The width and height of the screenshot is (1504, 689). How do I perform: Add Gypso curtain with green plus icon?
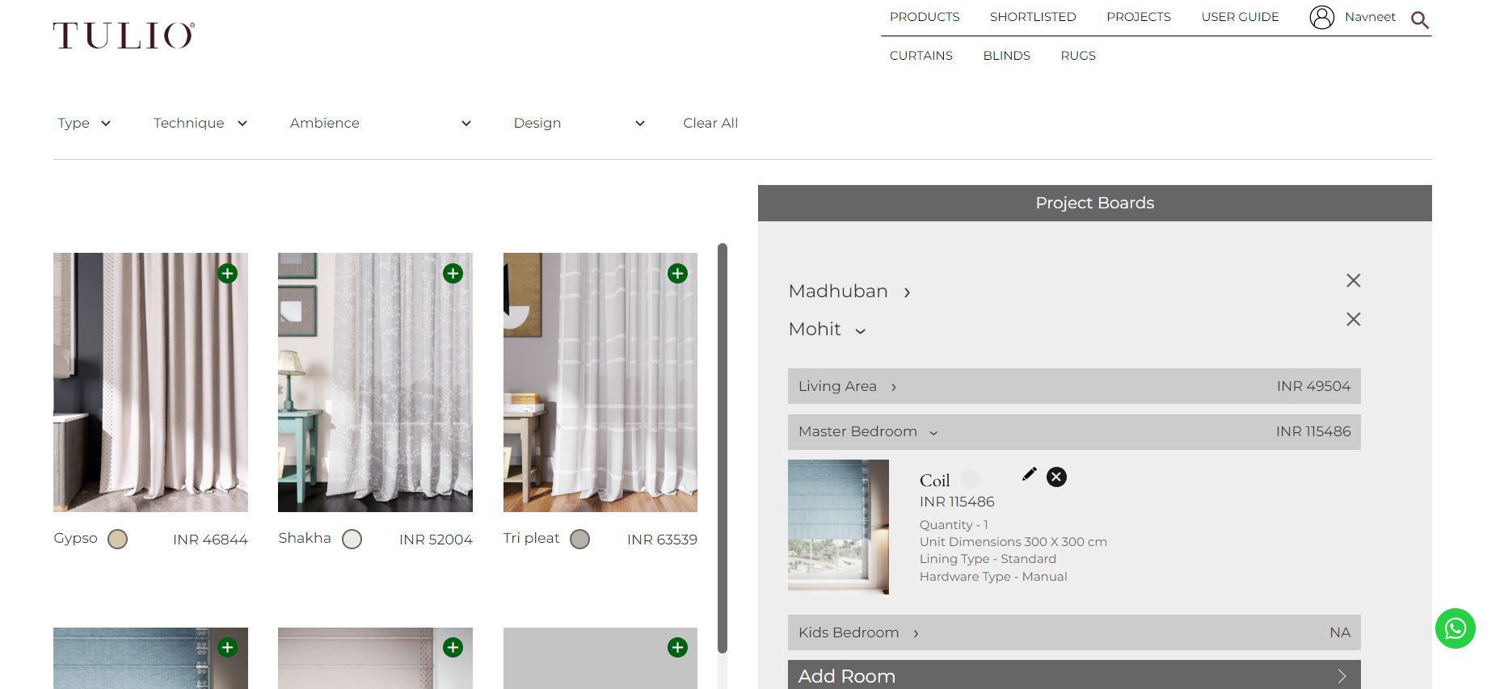228,273
